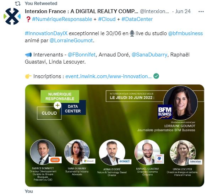Click Lorraine Goumot's portrait in banner
207x195 pixels.
(180, 103)
